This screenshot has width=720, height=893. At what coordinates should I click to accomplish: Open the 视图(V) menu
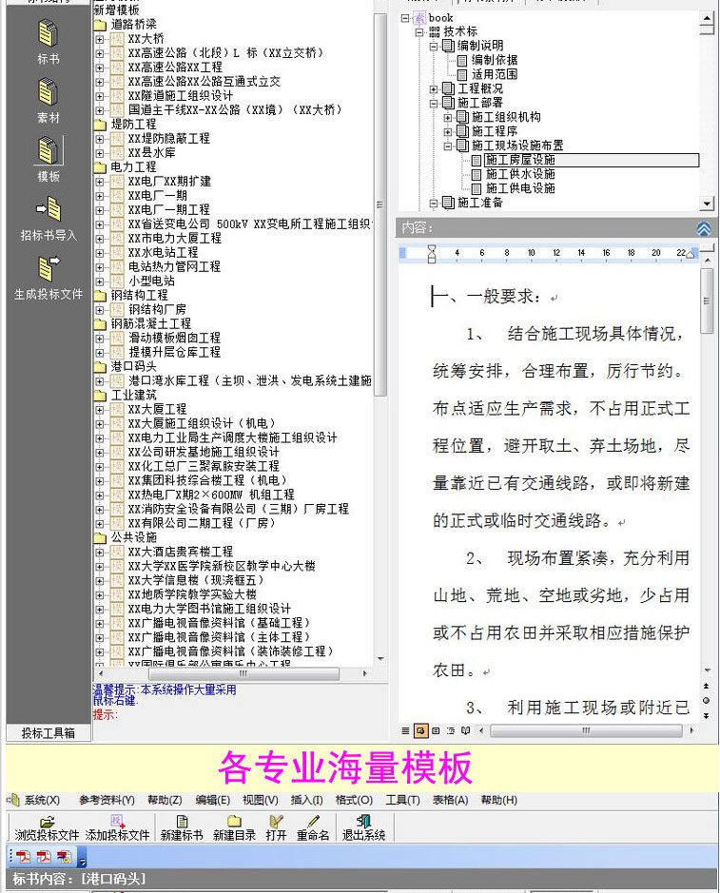[x=261, y=800]
